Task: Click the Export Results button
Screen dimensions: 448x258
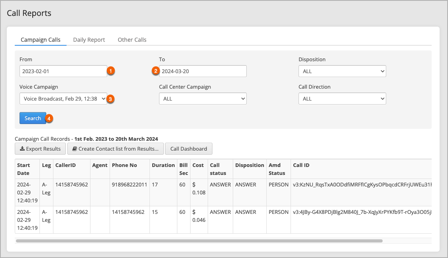Action: 40,149
